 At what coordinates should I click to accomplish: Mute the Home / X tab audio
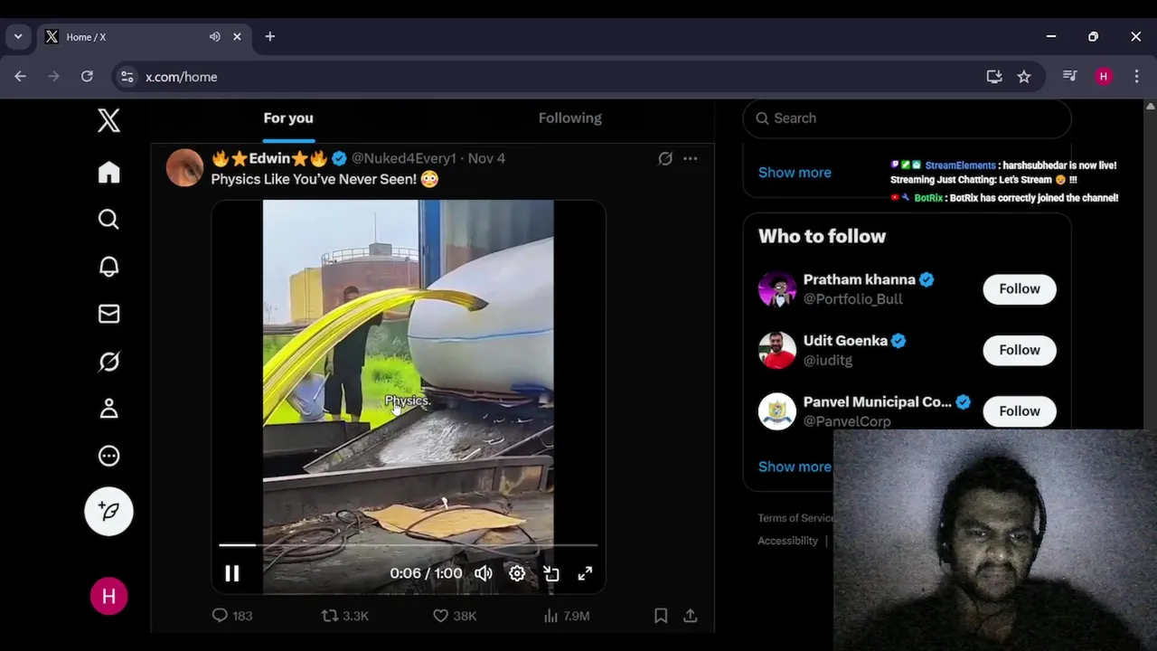point(214,37)
